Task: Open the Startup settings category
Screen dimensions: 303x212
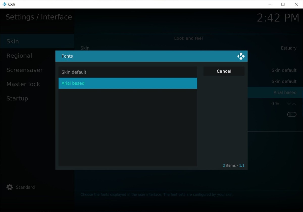Action: (37, 98)
